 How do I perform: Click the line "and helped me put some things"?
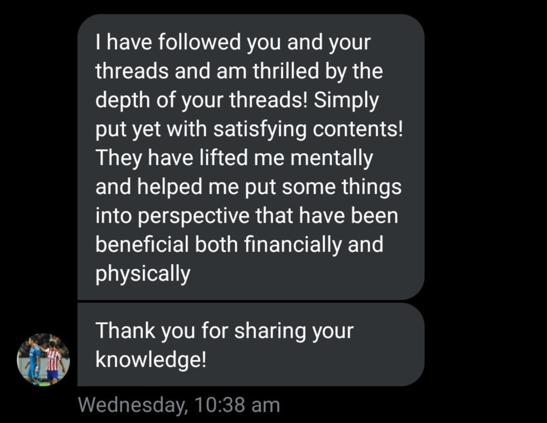click(248, 187)
